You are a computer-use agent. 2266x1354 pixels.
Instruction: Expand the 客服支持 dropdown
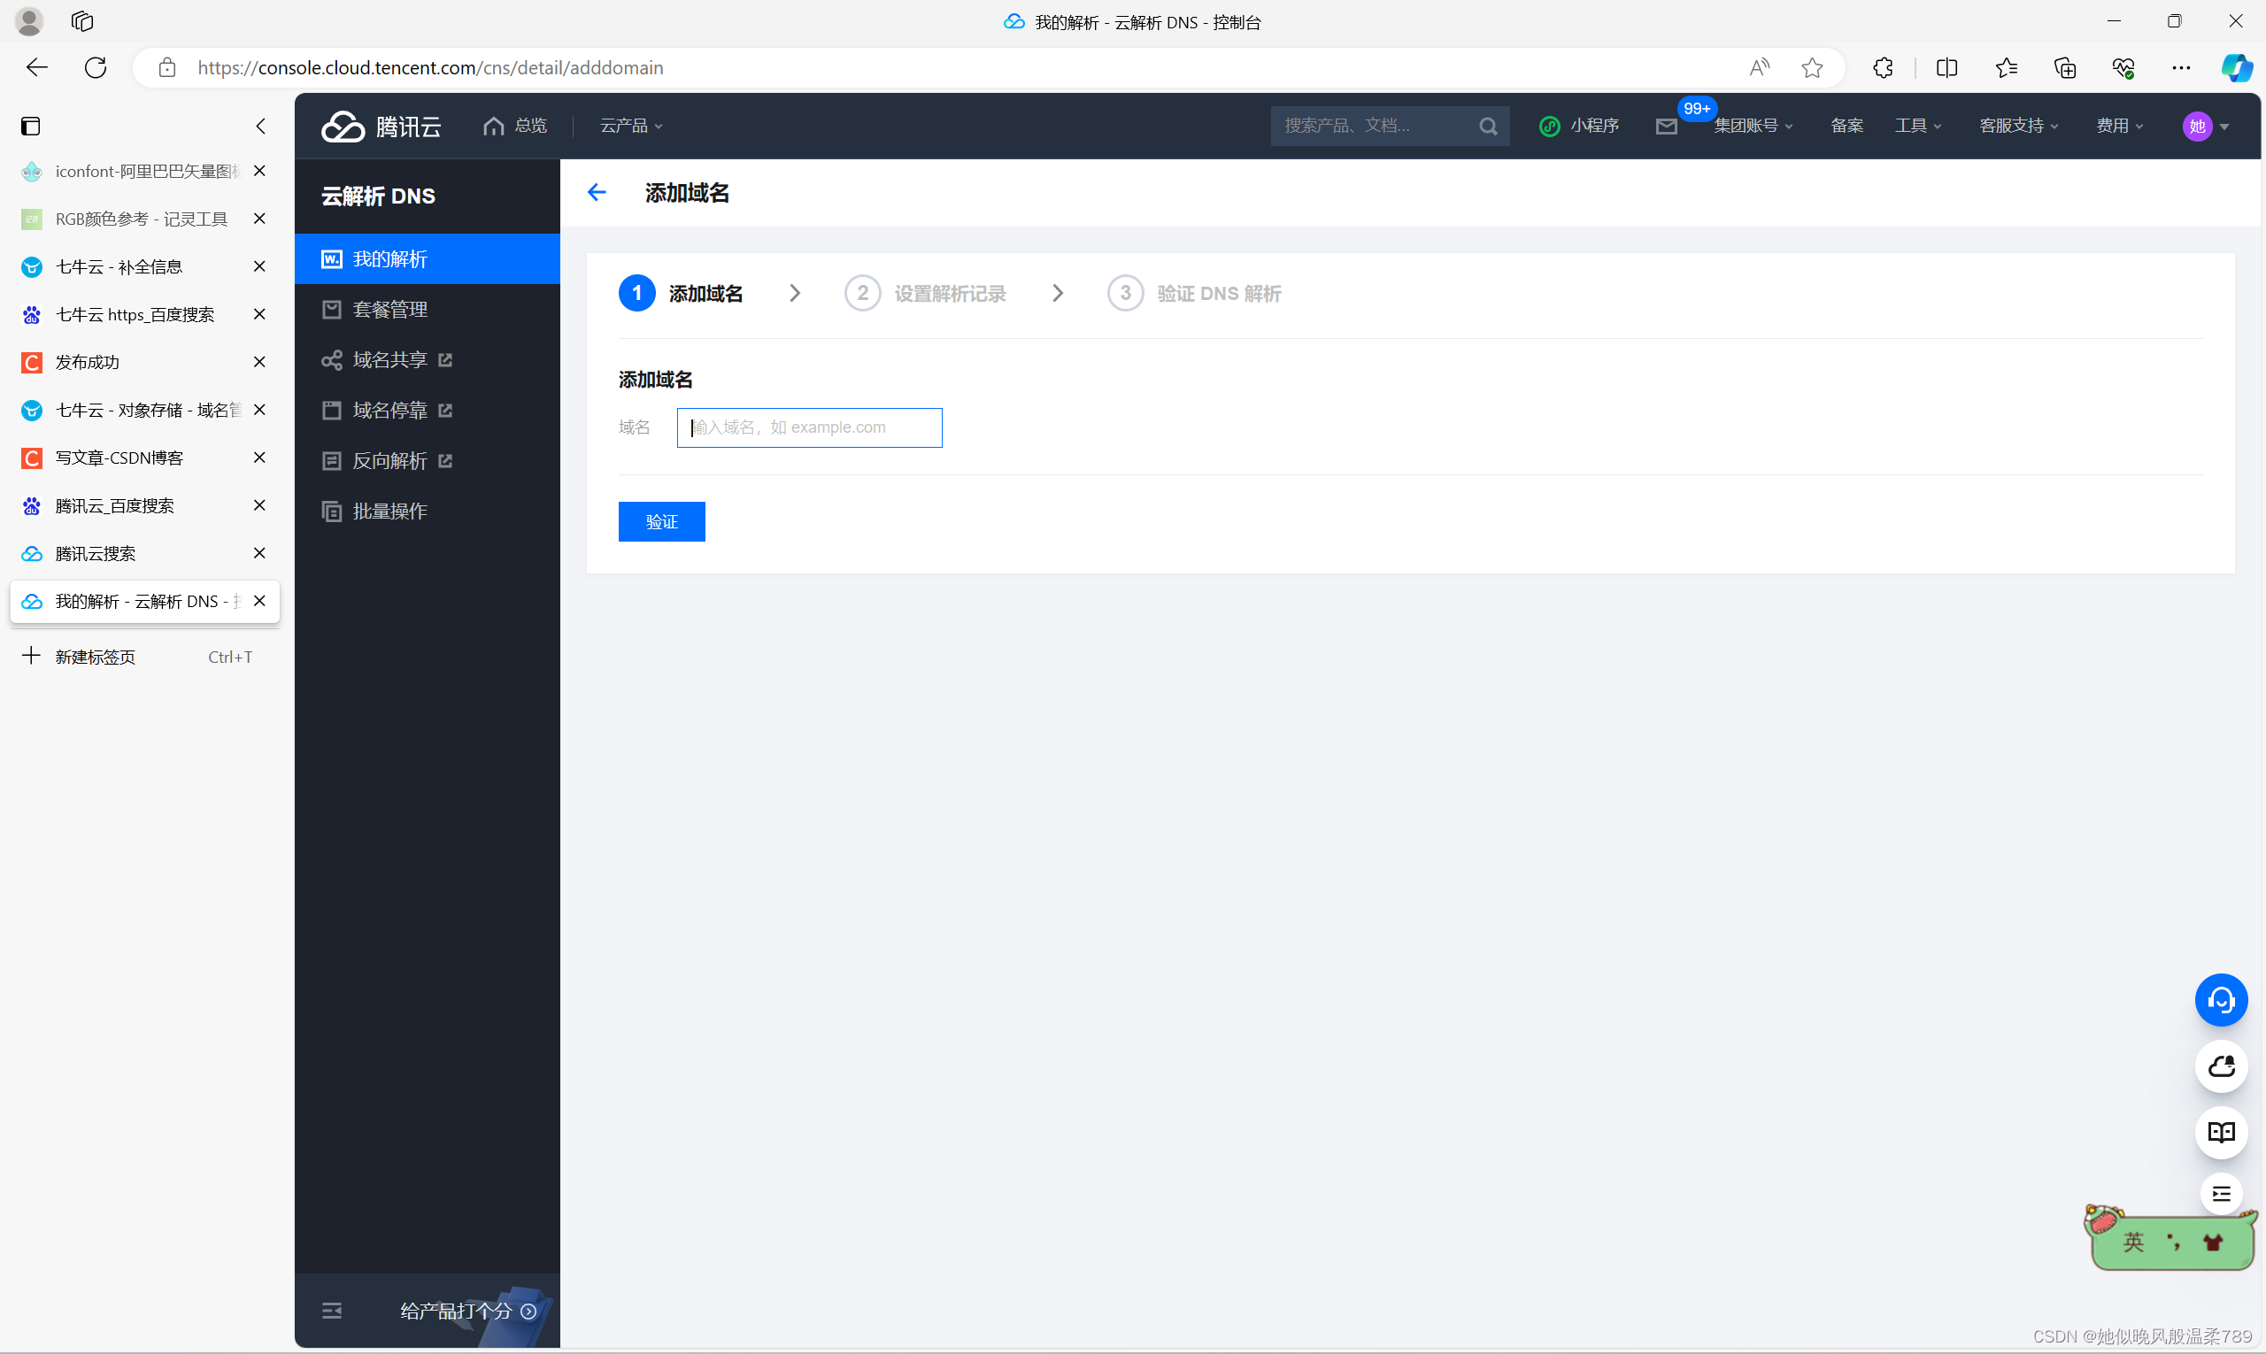[2019, 126]
